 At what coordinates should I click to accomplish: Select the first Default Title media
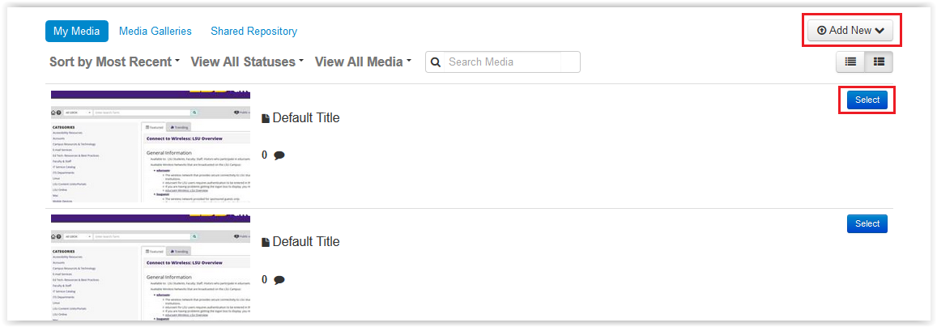tap(867, 100)
